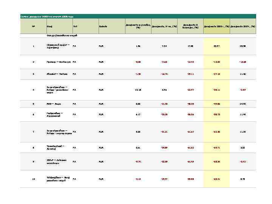Click the 2007 value 24.52 in row 5
272x204 pixels.
[243, 104]
